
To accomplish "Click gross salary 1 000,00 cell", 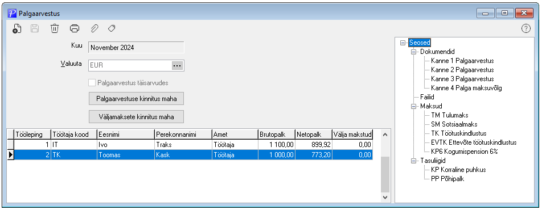I will pyautogui.click(x=277, y=155).
